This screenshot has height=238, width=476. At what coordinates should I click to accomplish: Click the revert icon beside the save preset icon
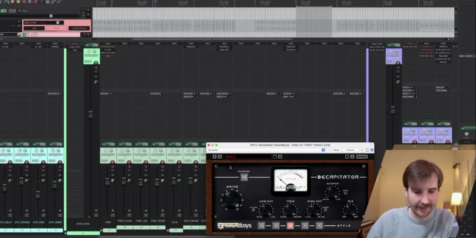coord(280,157)
